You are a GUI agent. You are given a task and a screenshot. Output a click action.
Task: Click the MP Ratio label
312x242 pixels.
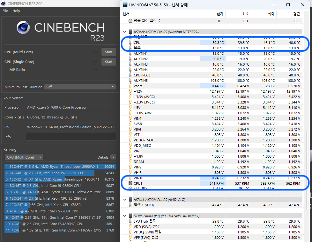17,70
